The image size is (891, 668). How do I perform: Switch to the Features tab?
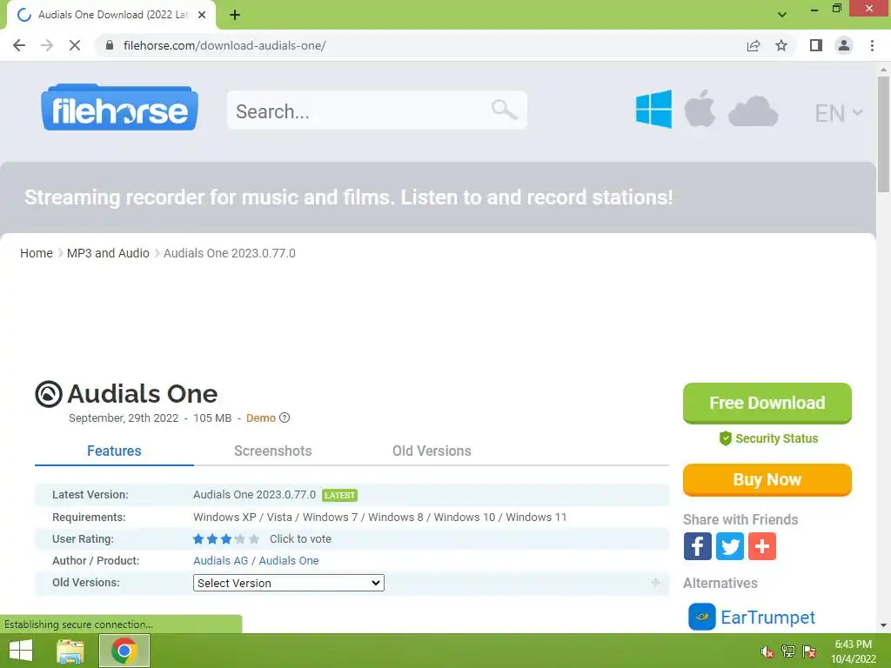click(114, 451)
